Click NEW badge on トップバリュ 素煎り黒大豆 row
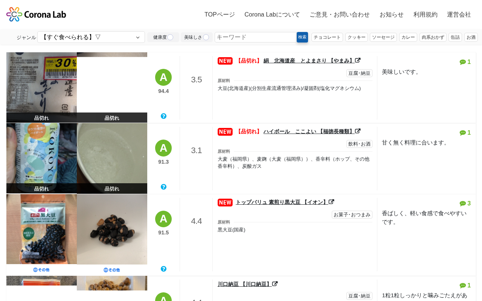 tap(225, 202)
